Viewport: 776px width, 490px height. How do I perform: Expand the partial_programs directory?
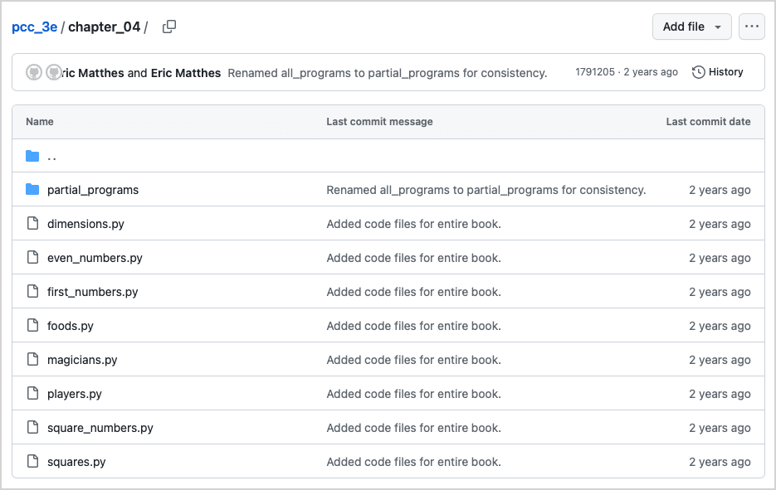coord(93,189)
